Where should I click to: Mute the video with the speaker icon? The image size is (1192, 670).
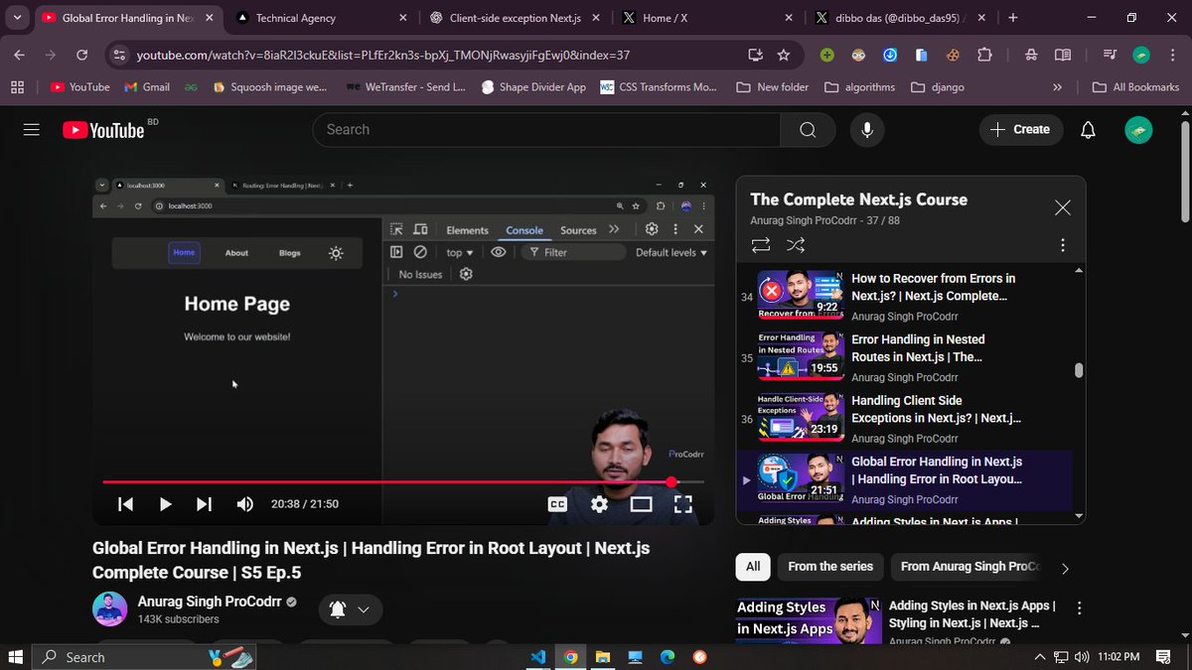[x=244, y=504]
